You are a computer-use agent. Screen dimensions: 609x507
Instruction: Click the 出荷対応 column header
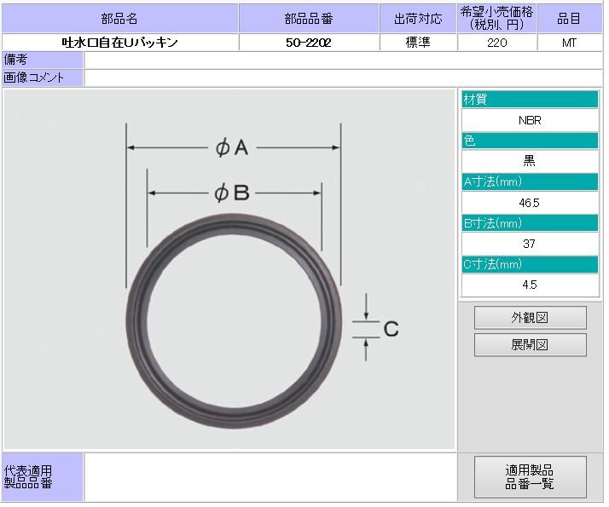click(417, 18)
